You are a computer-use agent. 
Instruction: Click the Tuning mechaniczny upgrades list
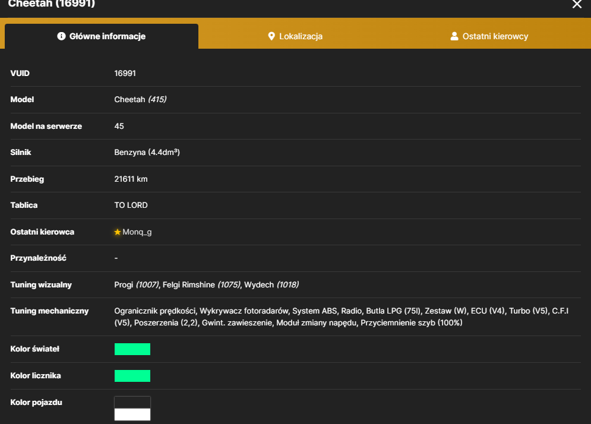coord(342,317)
